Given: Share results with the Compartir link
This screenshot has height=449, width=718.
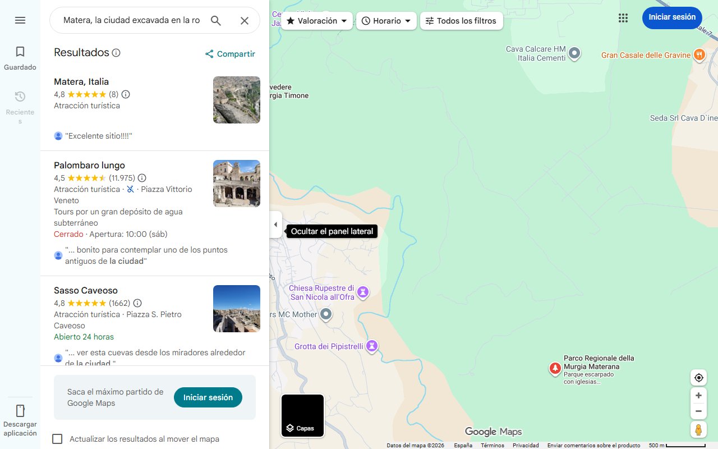Looking at the screenshot, I should coord(230,54).
